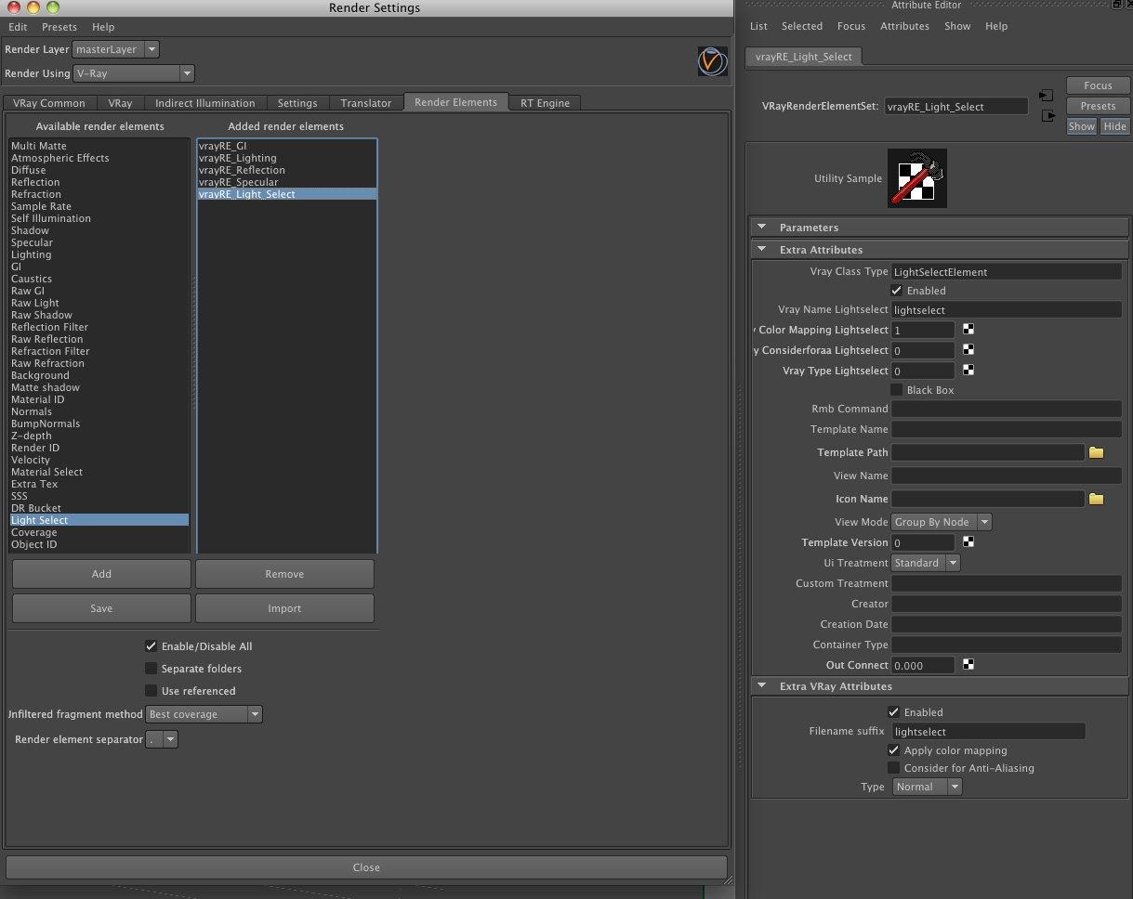Open Focus menu in Attribute Editor

click(851, 26)
